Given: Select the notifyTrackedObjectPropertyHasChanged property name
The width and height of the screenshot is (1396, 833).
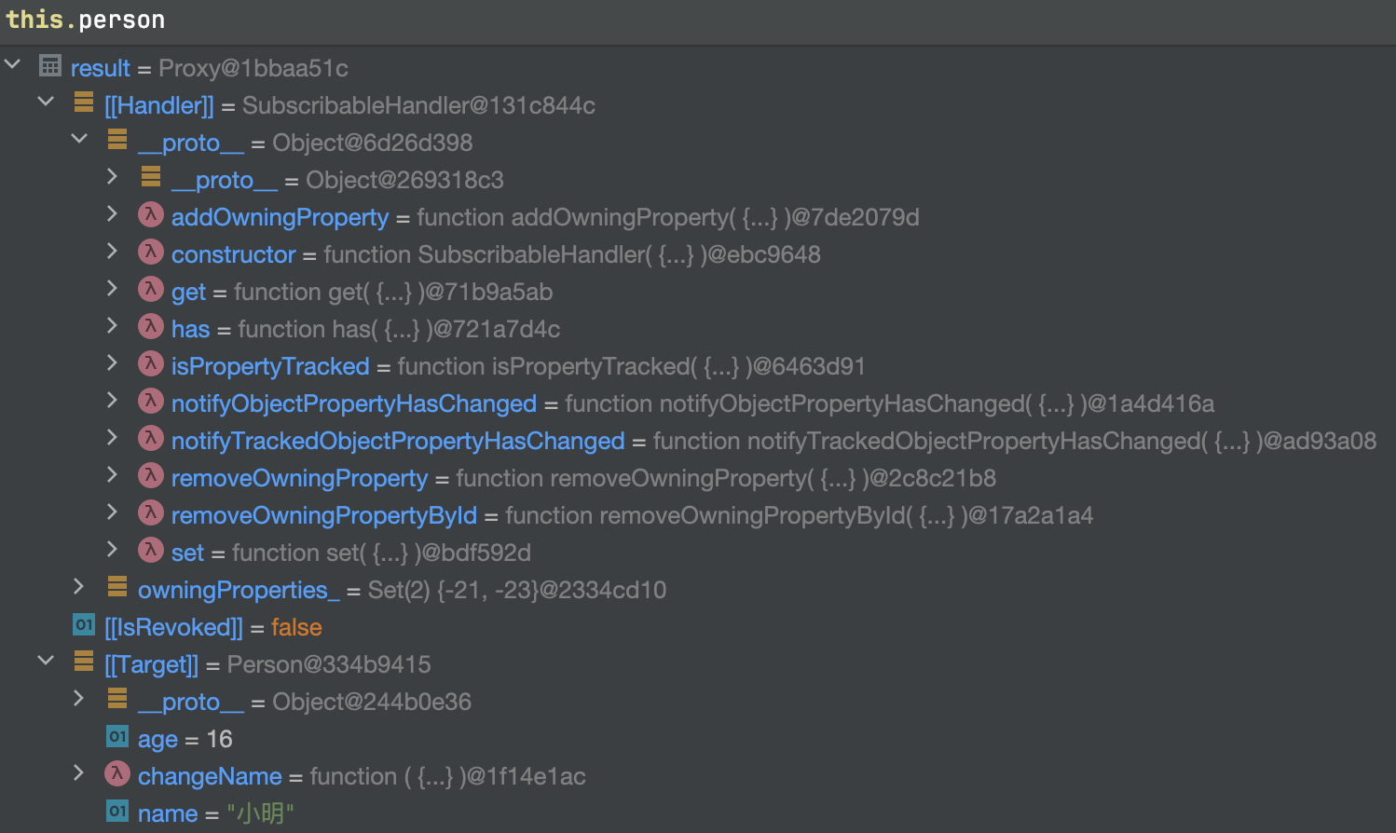Looking at the screenshot, I should [398, 441].
